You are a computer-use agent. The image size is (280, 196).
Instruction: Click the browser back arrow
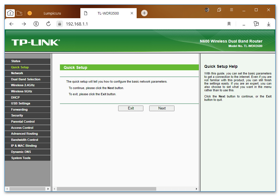click(x=11, y=24)
